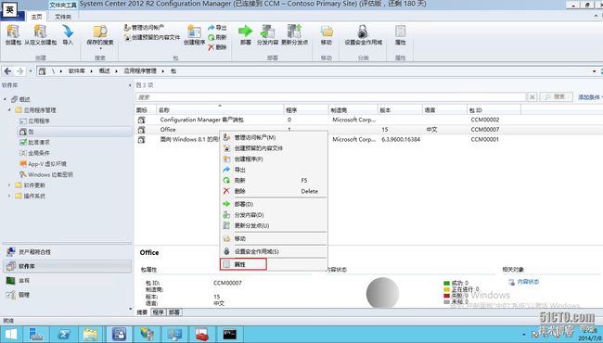Choose 创建程序(P) from context menu
This screenshot has width=603, height=343.
click(x=274, y=159)
